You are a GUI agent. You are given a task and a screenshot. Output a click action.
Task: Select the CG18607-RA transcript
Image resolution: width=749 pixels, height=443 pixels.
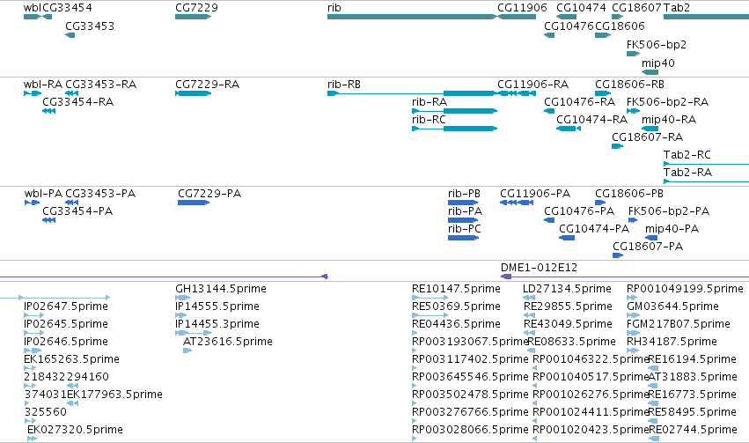[618, 146]
